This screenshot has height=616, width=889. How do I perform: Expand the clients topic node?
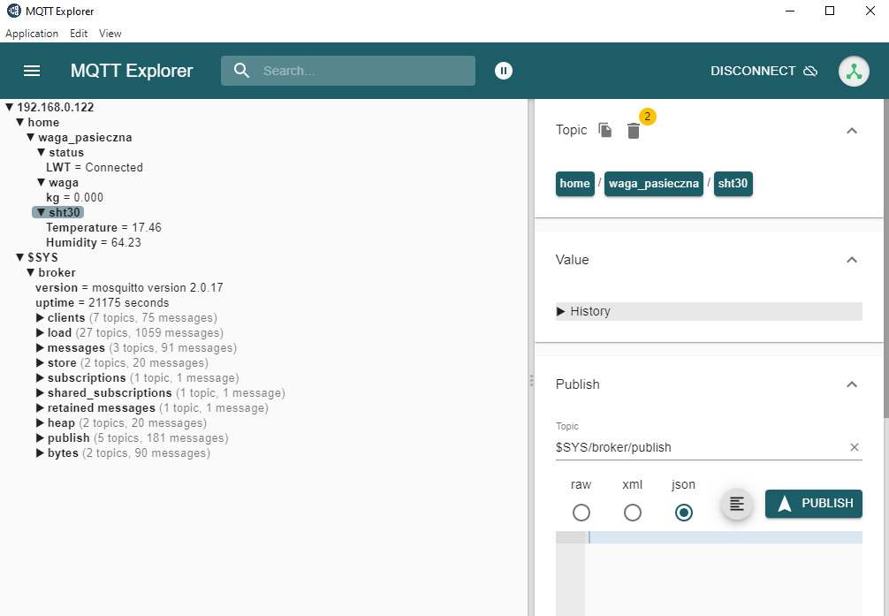click(x=41, y=317)
